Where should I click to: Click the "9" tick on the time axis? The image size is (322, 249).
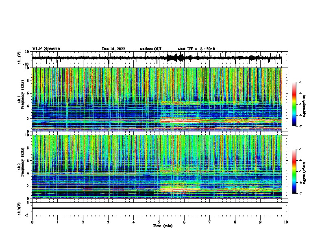pyautogui.click(x=260, y=222)
